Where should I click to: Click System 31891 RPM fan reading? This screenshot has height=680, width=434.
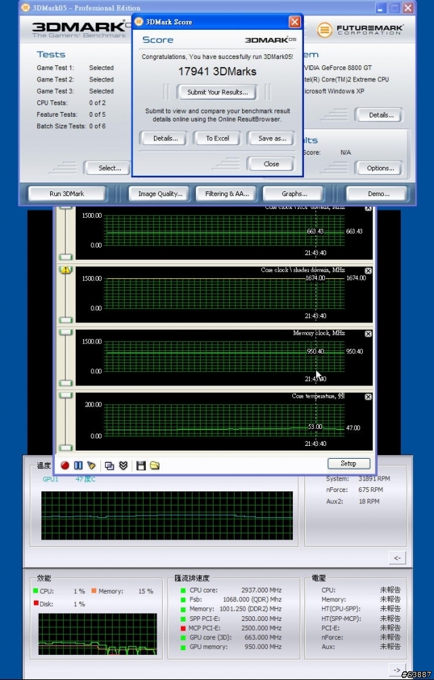(358, 478)
